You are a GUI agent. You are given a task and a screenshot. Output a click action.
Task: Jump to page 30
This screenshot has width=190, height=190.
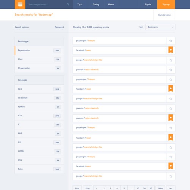pyautogui.click(x=151, y=188)
